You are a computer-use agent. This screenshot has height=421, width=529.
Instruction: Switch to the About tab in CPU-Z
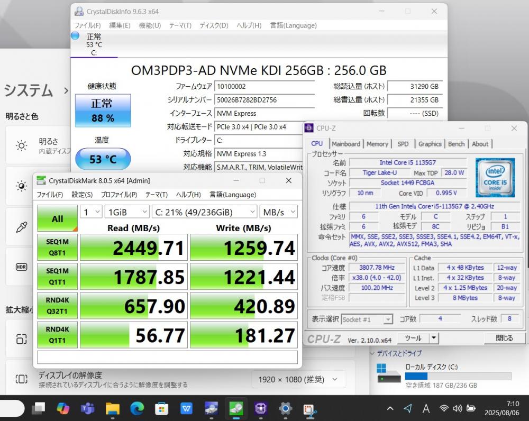[480, 144]
